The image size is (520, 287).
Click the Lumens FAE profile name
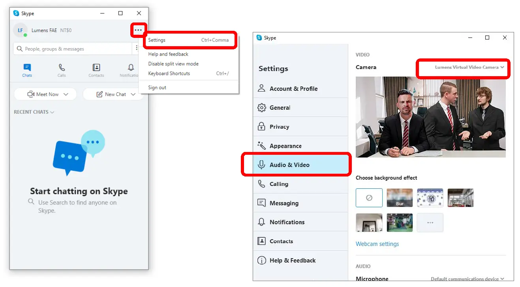(x=44, y=30)
